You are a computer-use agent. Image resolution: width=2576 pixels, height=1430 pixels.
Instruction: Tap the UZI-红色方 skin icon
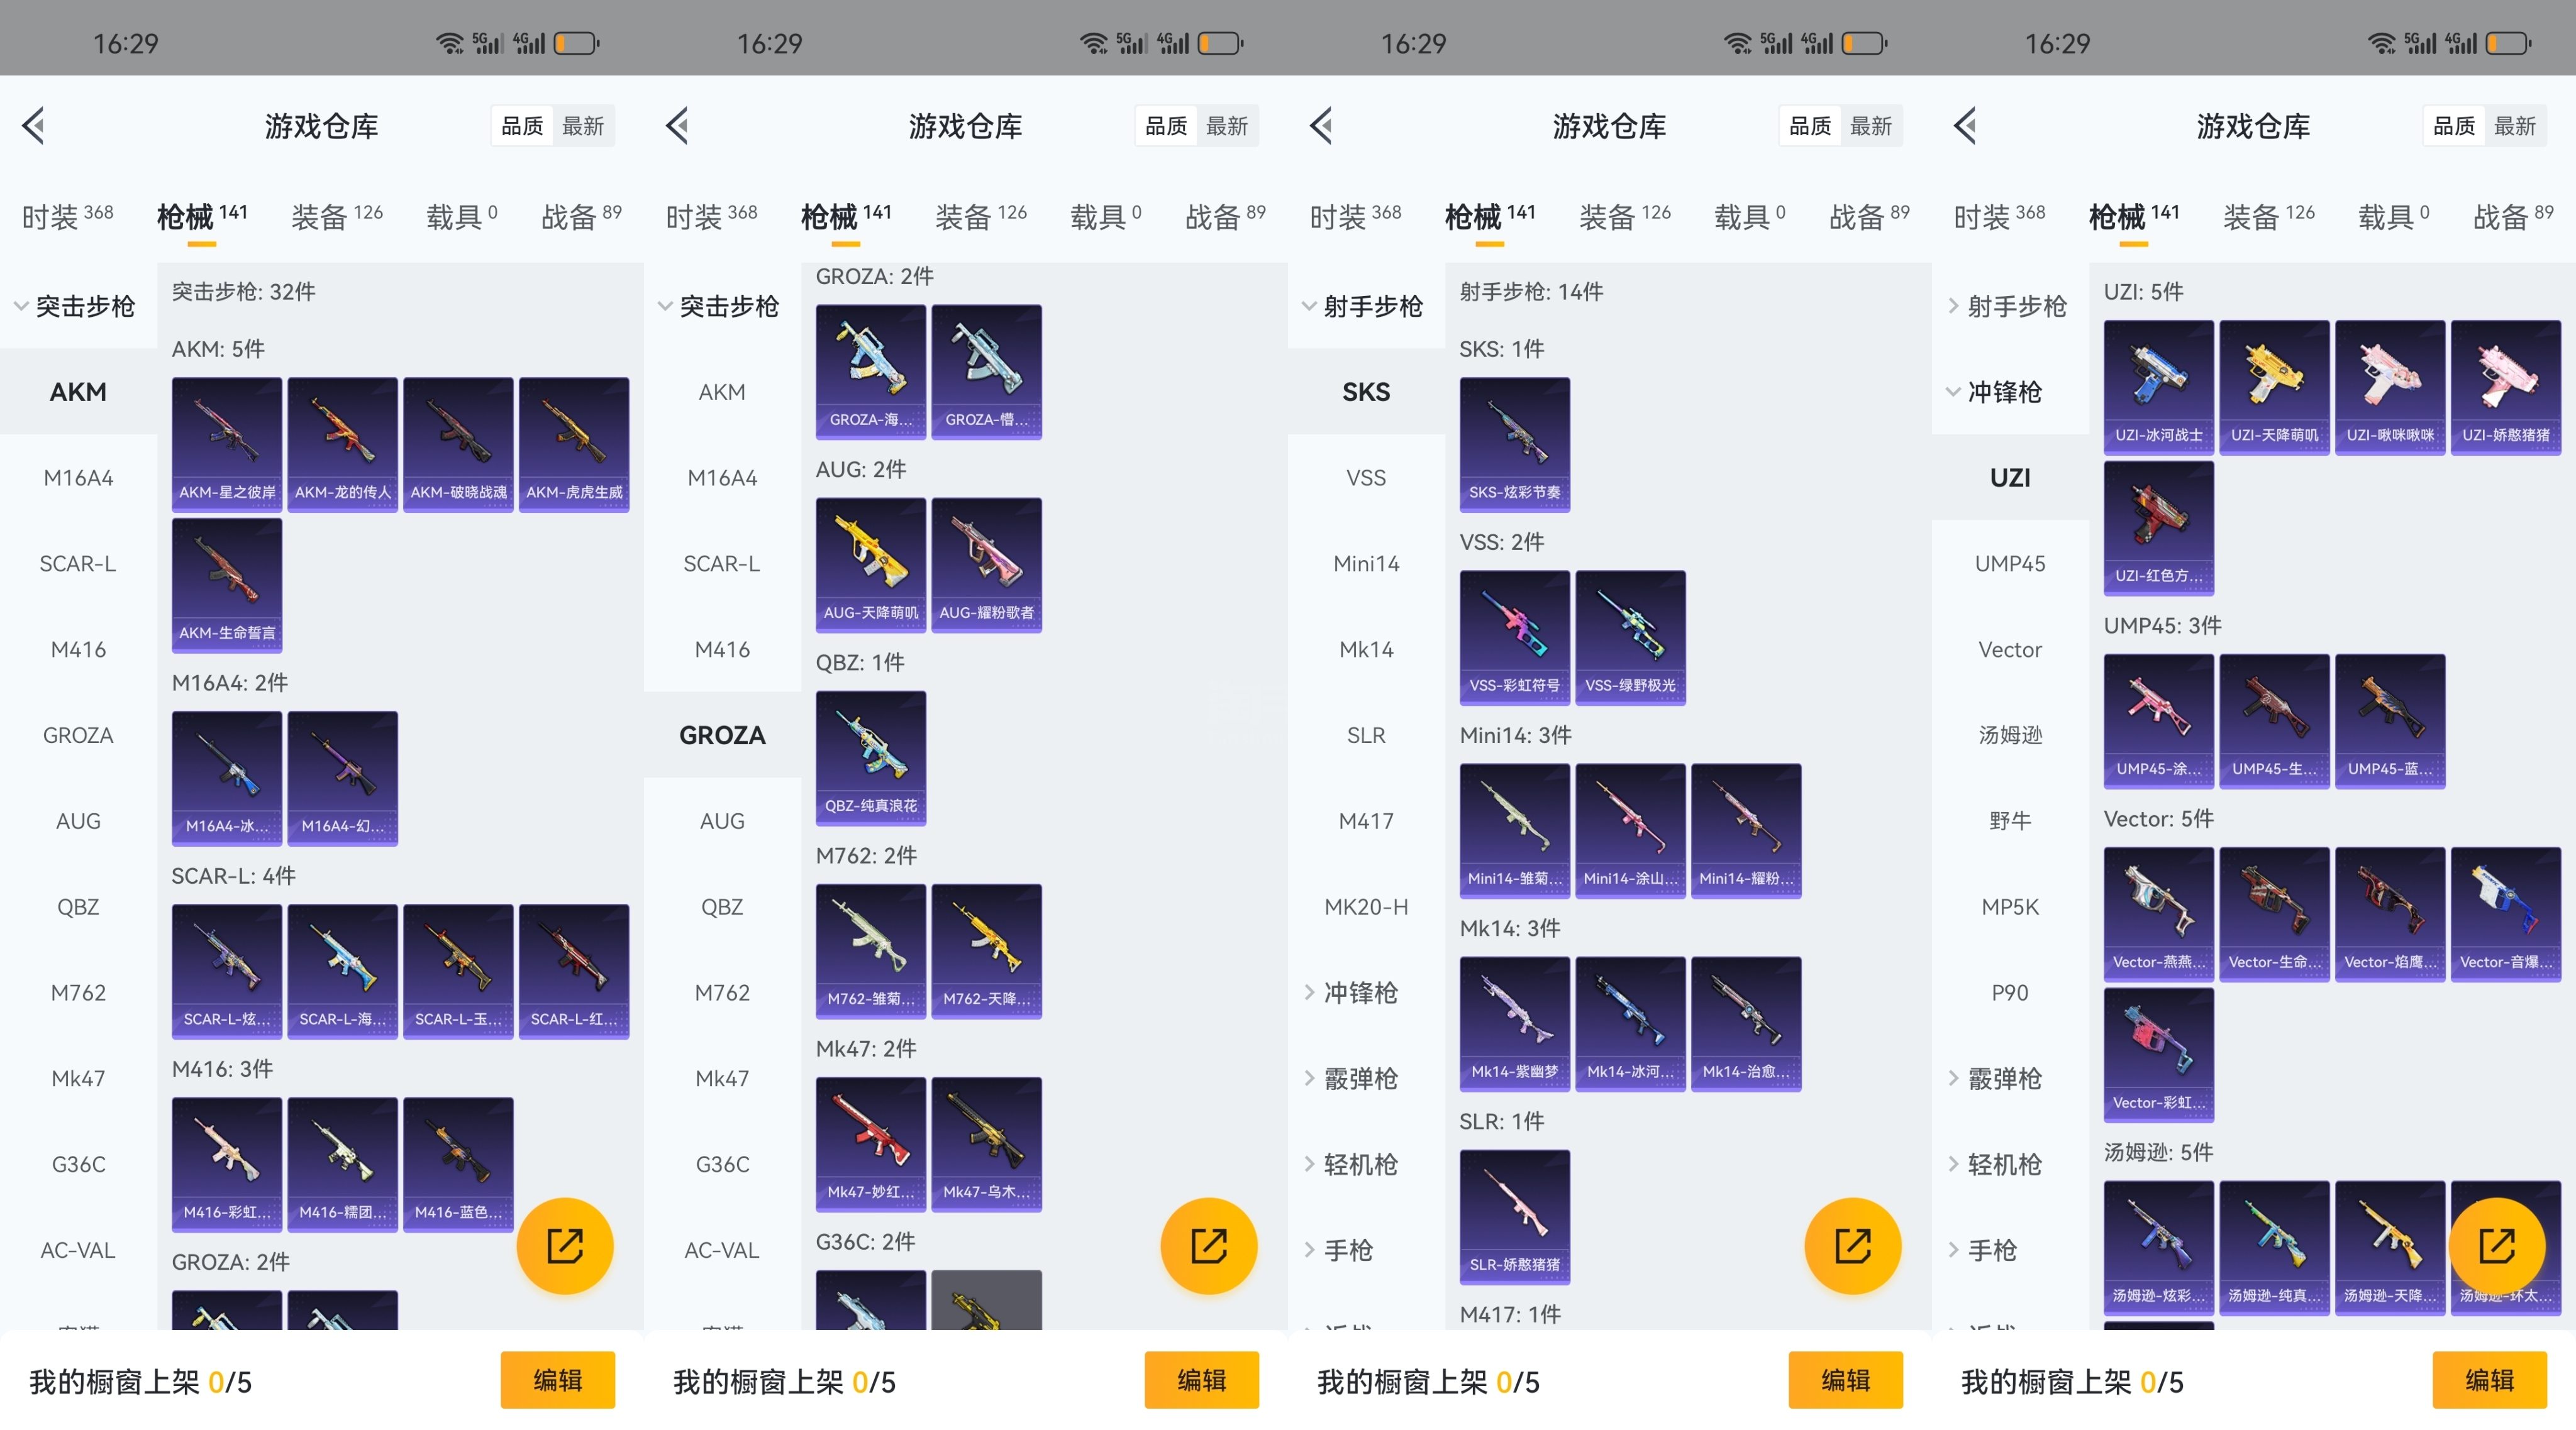(x=2159, y=529)
